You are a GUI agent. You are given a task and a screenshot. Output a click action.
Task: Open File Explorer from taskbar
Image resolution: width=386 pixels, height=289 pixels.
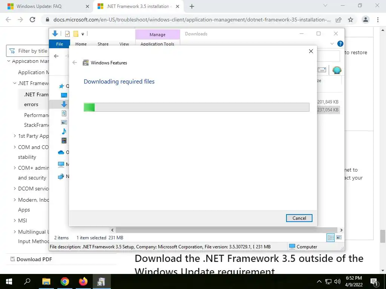pos(46,281)
